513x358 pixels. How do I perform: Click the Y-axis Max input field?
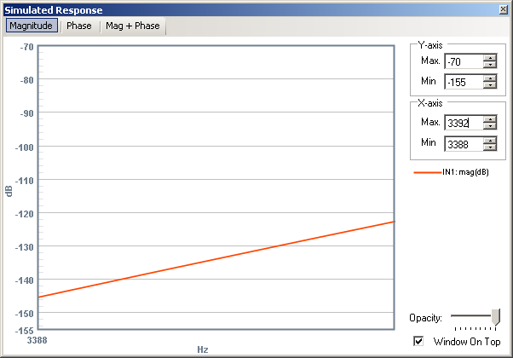click(x=464, y=61)
